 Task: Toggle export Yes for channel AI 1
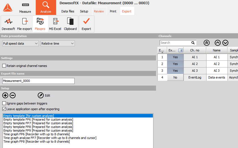175,57
